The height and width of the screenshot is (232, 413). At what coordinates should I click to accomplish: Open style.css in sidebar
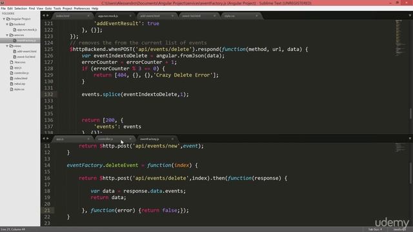point(19,89)
